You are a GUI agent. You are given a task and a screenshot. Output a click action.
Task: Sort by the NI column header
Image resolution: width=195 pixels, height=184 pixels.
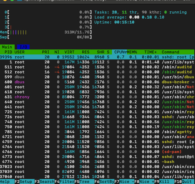[57, 52]
